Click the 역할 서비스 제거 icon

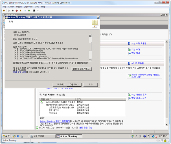point(129,98)
